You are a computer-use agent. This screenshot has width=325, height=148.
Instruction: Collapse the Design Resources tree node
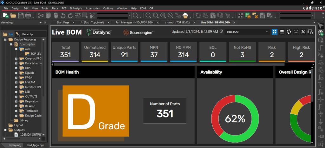click(5, 39)
